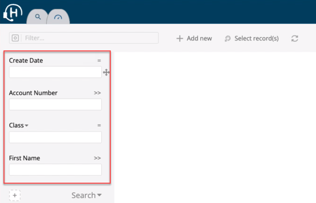Click the First Name label
Viewport: 316px width, 203px height.
click(x=25, y=158)
